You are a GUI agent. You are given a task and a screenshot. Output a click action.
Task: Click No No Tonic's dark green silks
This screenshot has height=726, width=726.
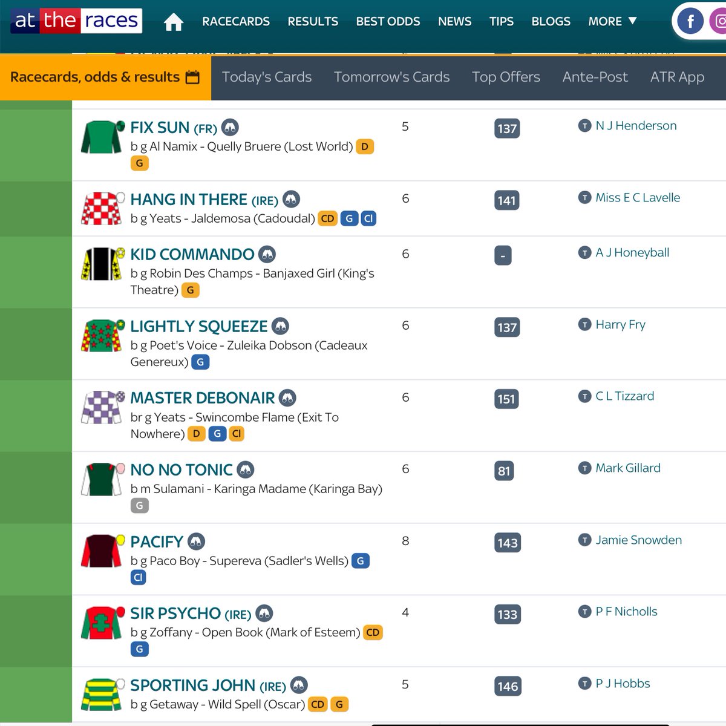pos(102,479)
